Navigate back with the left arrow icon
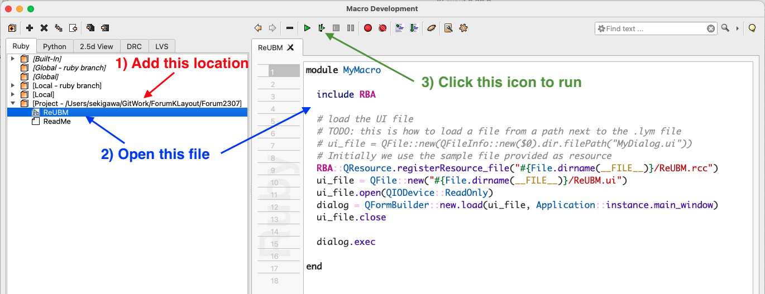The image size is (765, 294). coord(258,28)
